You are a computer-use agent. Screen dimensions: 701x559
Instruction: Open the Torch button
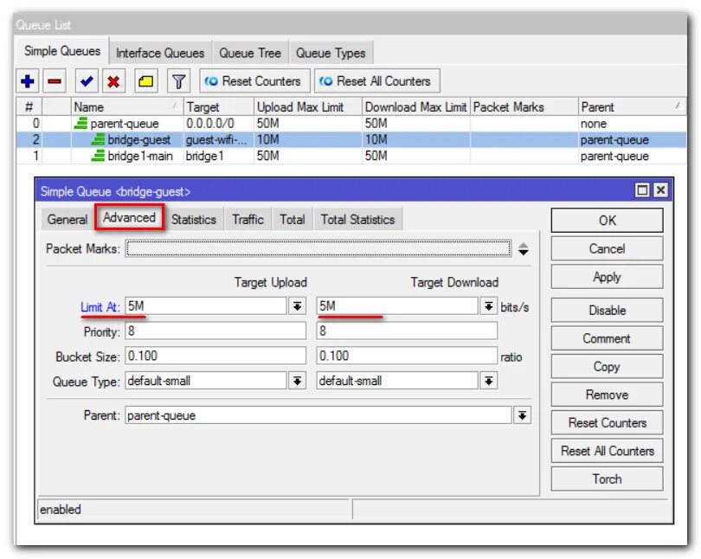608,479
